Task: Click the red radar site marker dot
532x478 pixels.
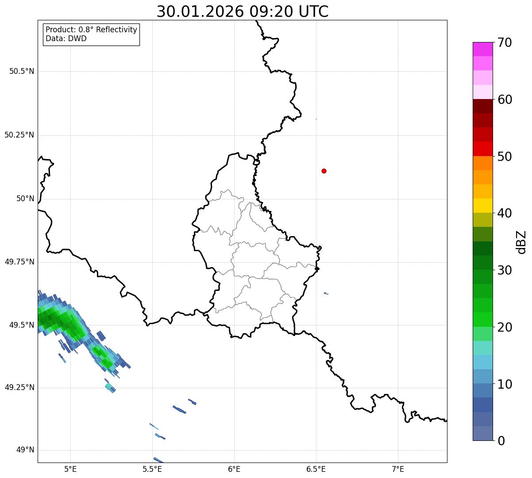Action: click(324, 171)
